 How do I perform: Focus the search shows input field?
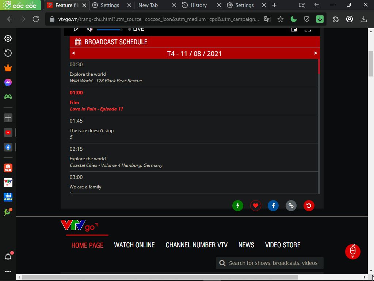click(x=270, y=263)
